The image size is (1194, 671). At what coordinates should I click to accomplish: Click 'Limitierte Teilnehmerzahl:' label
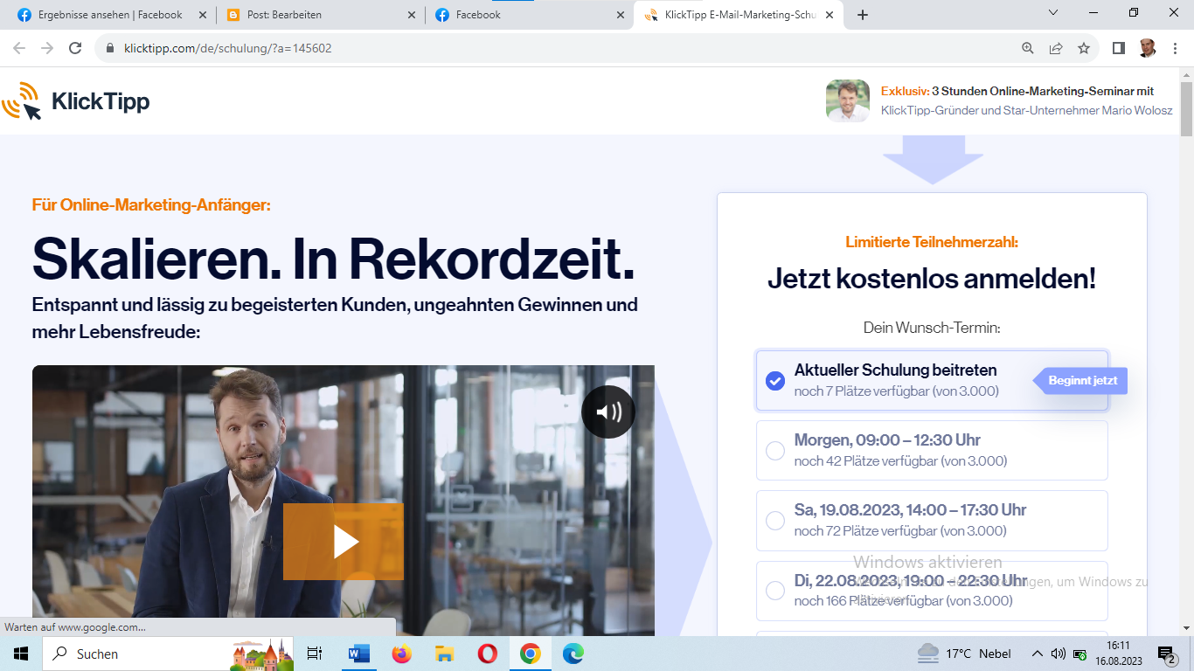[932, 242]
